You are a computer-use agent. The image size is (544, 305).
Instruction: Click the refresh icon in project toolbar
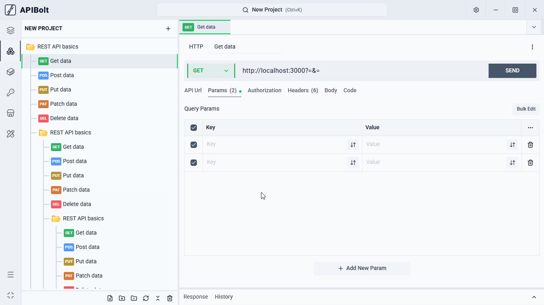pyautogui.click(x=146, y=298)
